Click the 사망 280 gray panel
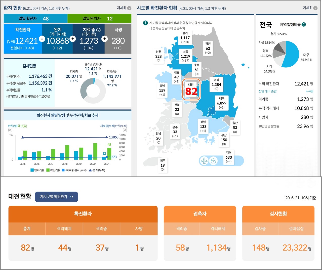This screenshot has height=270, width=322. [x=118, y=39]
